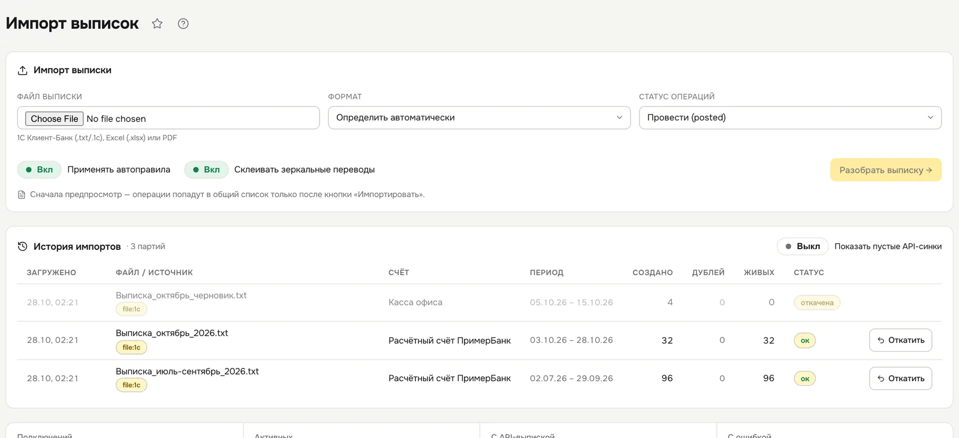Click the No file chosen text
The width and height of the screenshot is (959, 438).
point(116,119)
